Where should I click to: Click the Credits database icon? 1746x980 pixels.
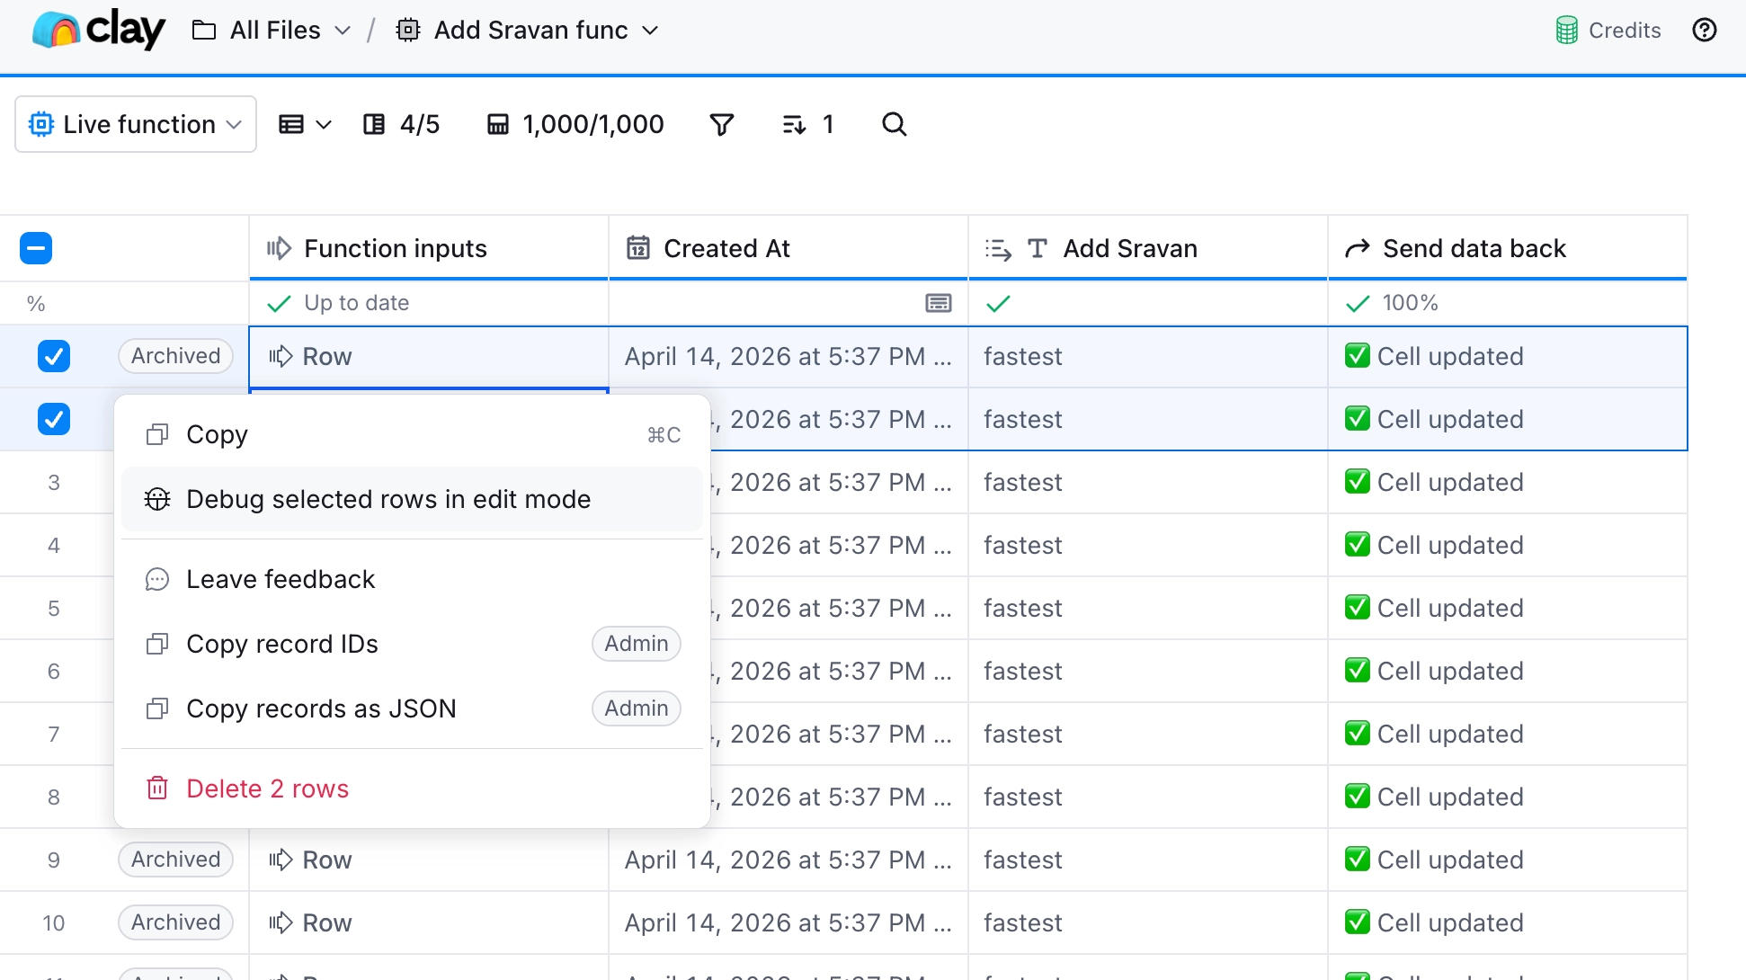[1566, 31]
